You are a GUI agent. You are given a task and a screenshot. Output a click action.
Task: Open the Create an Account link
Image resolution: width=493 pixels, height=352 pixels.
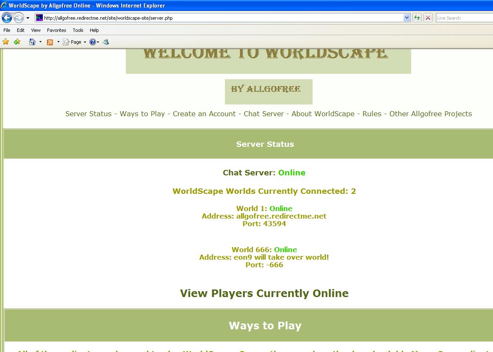pos(204,114)
